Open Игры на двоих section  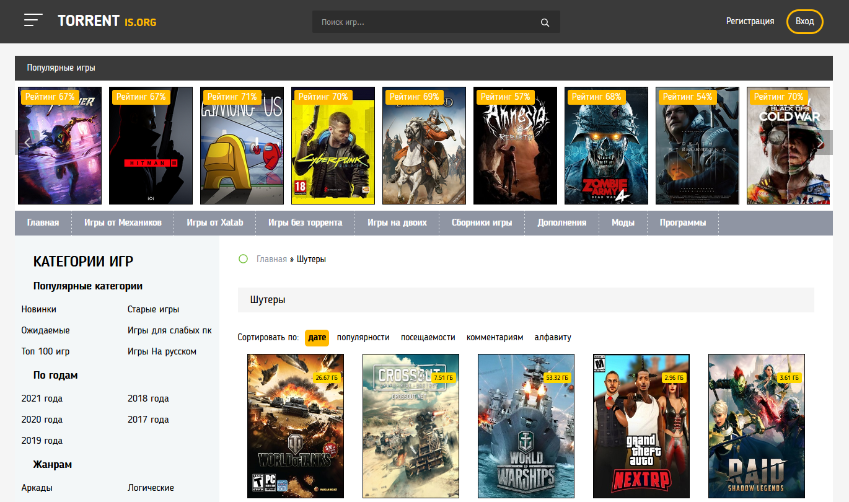click(x=397, y=222)
